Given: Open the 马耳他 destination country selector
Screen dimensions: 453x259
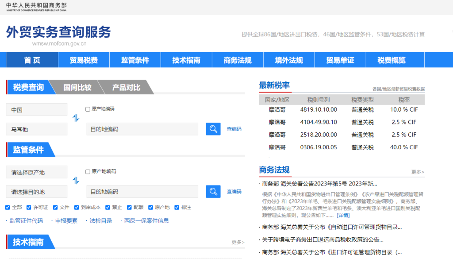Looking at the screenshot, I should [x=36, y=129].
